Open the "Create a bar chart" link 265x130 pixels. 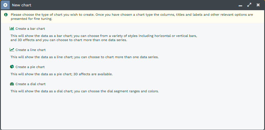(30, 29)
